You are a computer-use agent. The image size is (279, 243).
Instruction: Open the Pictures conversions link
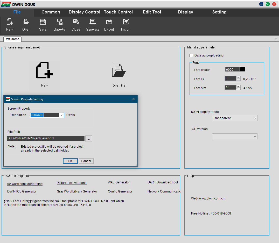72,183
